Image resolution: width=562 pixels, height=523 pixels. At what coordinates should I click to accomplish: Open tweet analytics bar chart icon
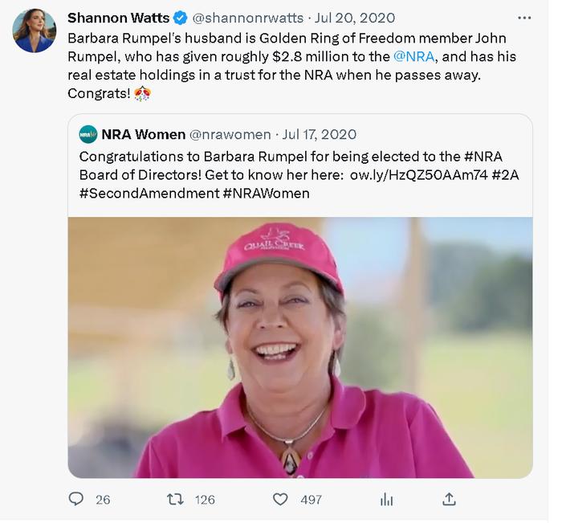tap(386, 499)
